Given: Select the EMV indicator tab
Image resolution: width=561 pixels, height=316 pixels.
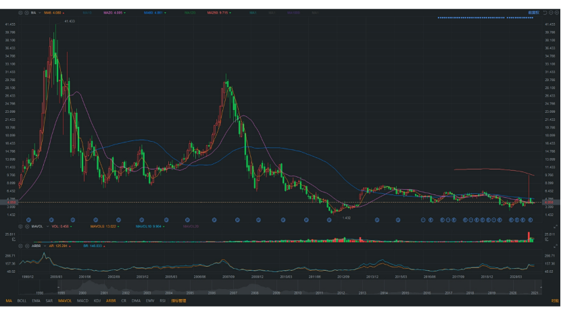Looking at the screenshot, I should [150, 300].
